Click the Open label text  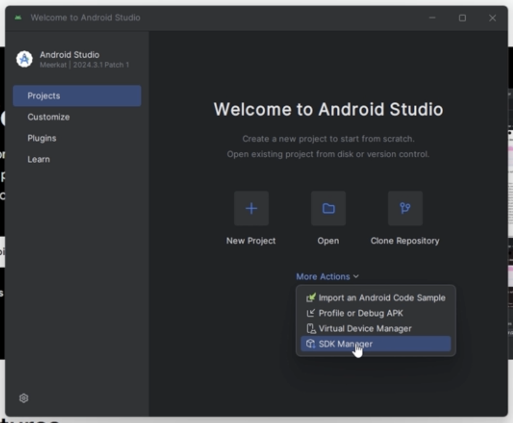(328, 241)
